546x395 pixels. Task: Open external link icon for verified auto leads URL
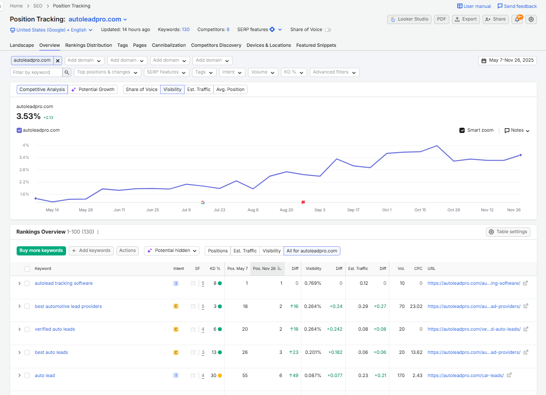[x=525, y=329]
